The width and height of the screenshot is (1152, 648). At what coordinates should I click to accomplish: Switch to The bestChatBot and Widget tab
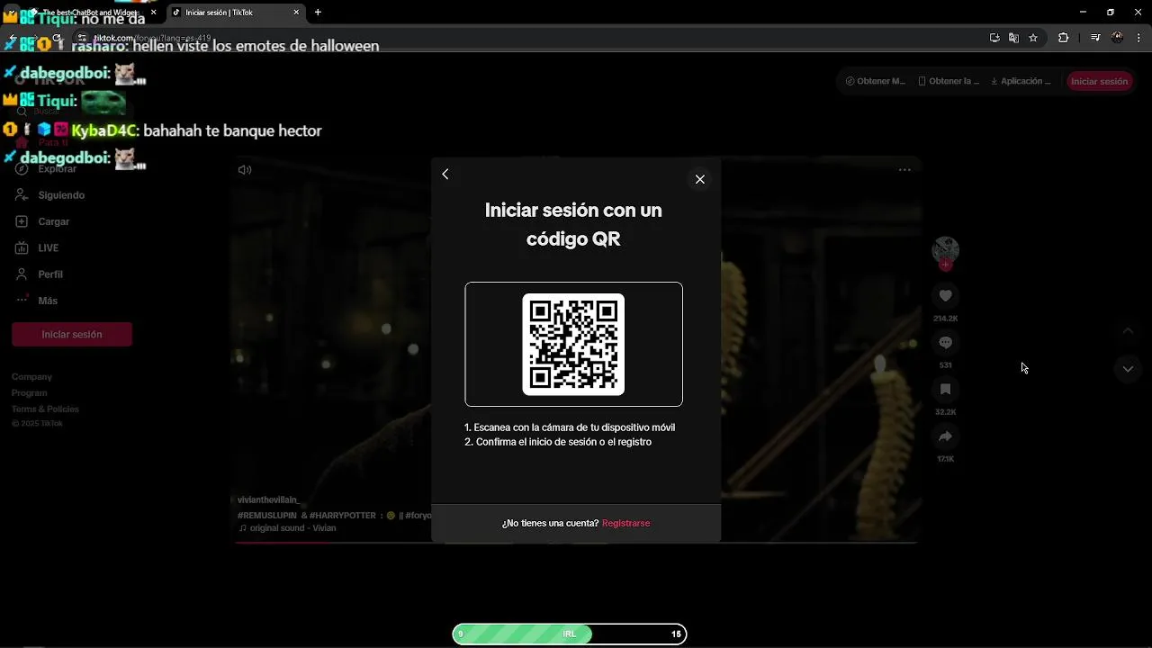click(x=88, y=13)
